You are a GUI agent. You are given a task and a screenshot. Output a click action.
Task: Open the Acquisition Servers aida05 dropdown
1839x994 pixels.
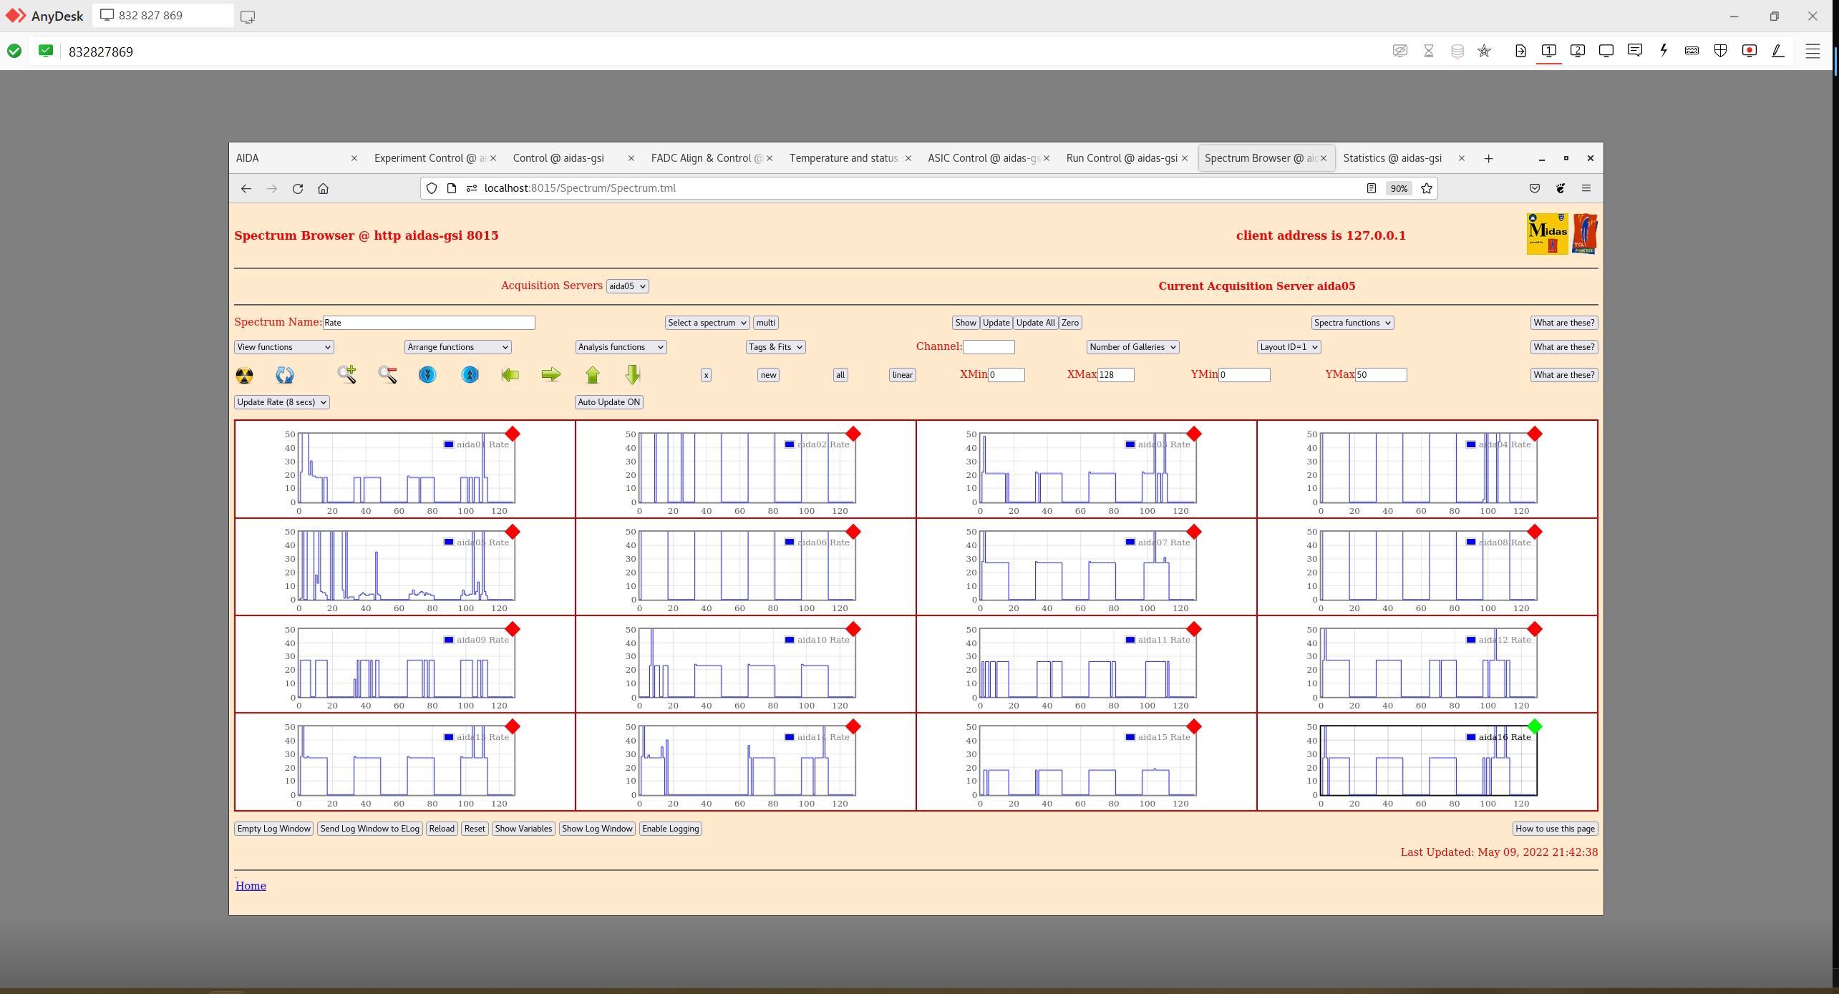tap(627, 286)
